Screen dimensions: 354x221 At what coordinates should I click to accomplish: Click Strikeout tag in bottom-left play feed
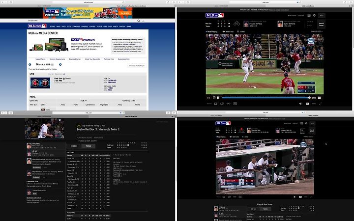coord(36,177)
